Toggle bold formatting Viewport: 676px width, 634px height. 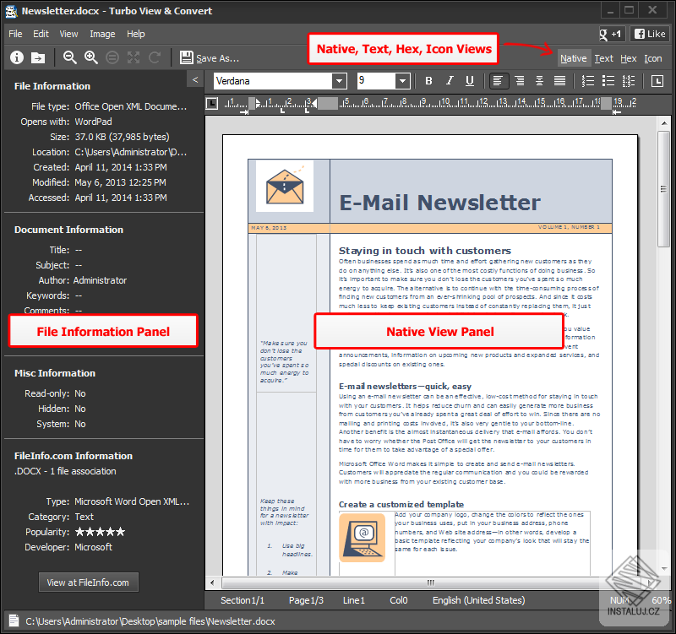point(428,80)
